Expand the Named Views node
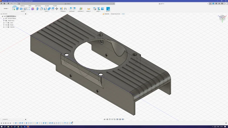 click(x=4, y=20)
